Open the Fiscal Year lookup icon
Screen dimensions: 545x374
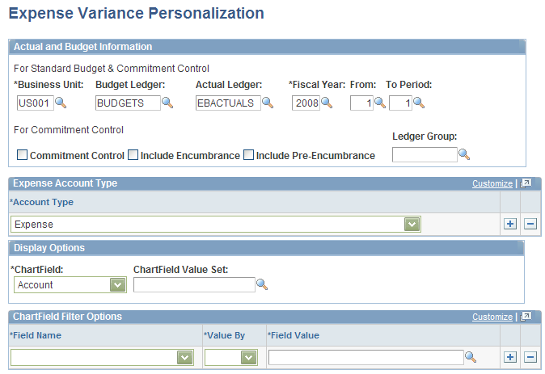coord(327,103)
